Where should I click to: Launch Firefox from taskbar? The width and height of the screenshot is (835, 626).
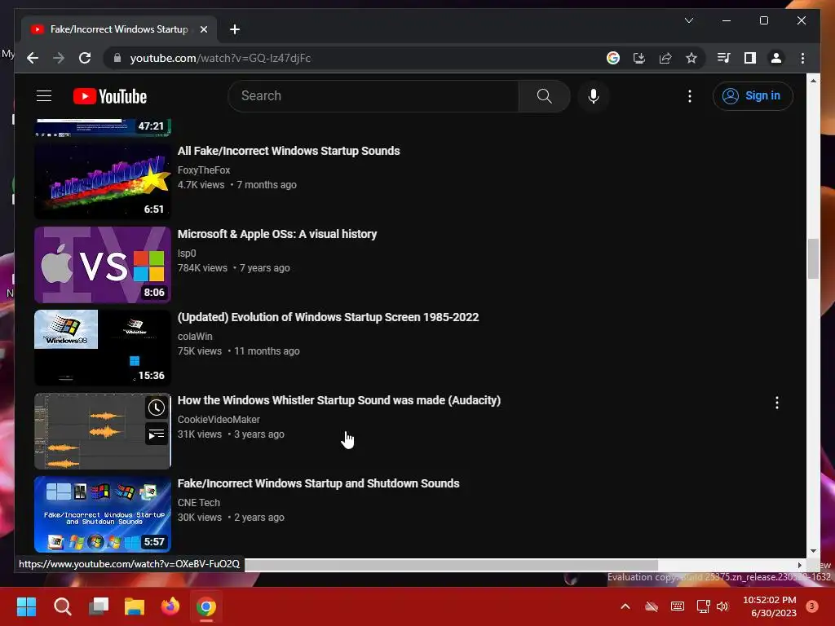tap(170, 606)
